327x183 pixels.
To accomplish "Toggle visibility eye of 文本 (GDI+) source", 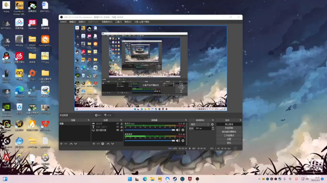I will [x=118, y=127].
